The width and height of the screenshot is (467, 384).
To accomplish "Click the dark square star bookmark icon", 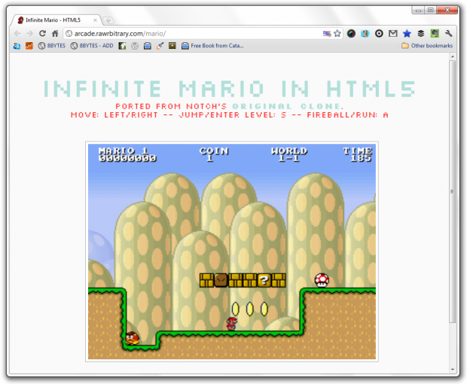I will pyautogui.click(x=172, y=46).
